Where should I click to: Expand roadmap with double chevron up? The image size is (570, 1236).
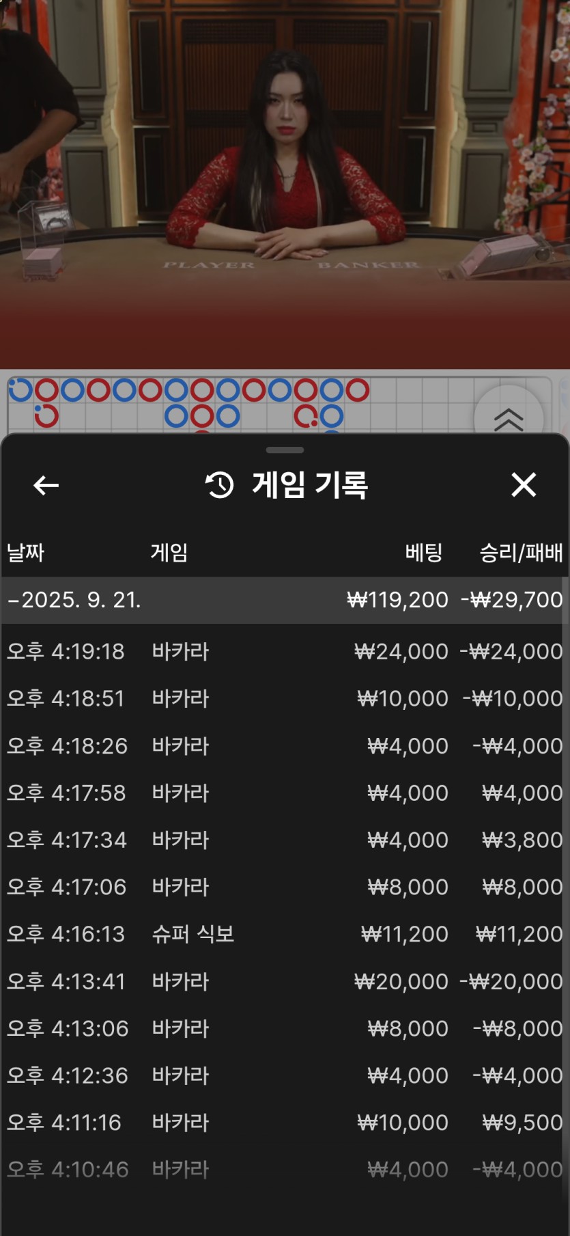pos(508,417)
